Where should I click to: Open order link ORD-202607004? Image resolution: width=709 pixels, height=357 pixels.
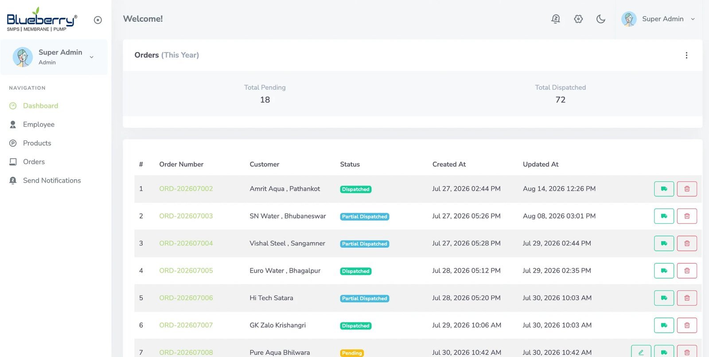[x=186, y=243]
